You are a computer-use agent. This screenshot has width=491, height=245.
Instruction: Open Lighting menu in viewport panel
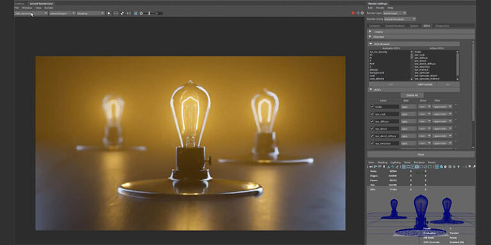coord(395,163)
